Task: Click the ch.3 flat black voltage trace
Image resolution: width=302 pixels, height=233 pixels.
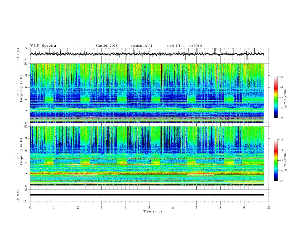Action: pos(147,195)
